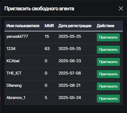Select username KCAbel in the table

click(13, 61)
